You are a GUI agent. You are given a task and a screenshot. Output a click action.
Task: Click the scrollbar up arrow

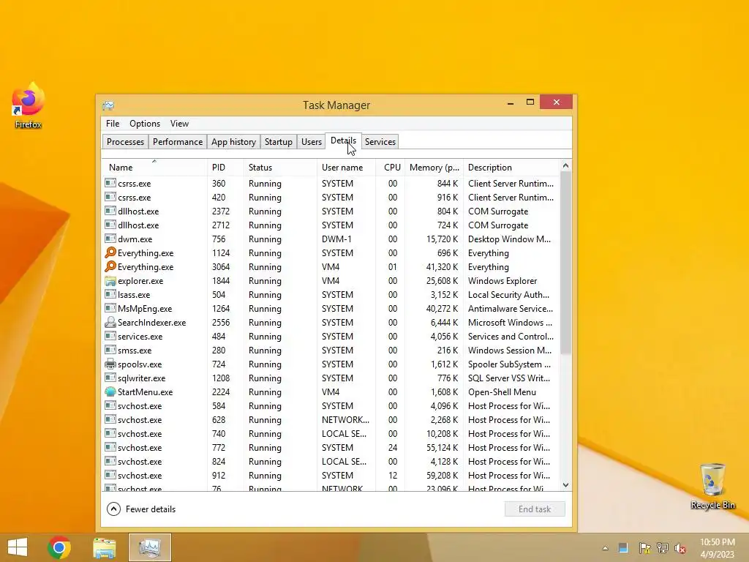(x=565, y=166)
